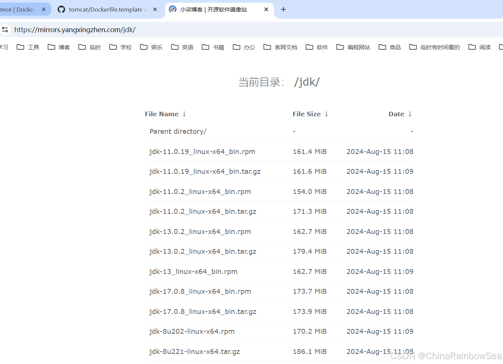Image resolution: width=503 pixels, height=364 pixels.
Task: Open the Parent directory link
Action: [178, 131]
